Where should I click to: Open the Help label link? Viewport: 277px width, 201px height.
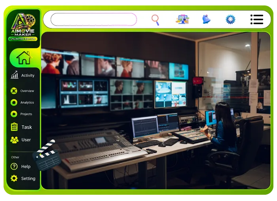pyautogui.click(x=26, y=166)
